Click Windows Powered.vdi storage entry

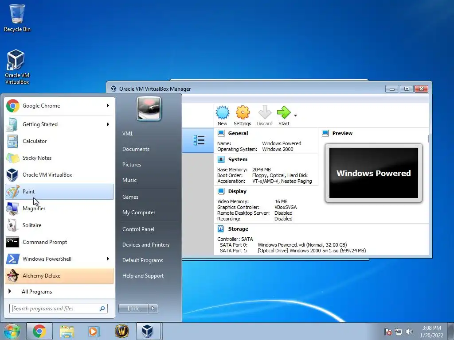[302, 245]
